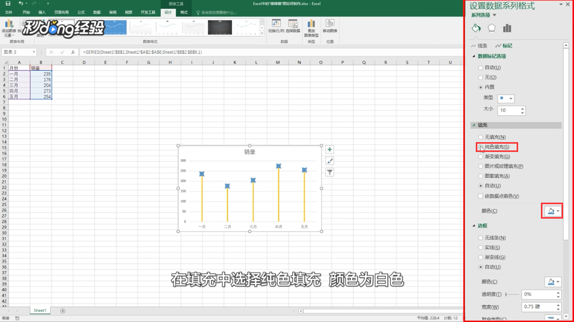The image size is (574, 322).
Task: Open the Fill & Line paint bucket tab
Action: click(476, 28)
